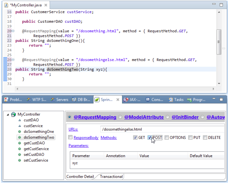Click the Problems tab icon
This screenshot has width=228, height=183.
click(x=6, y=100)
